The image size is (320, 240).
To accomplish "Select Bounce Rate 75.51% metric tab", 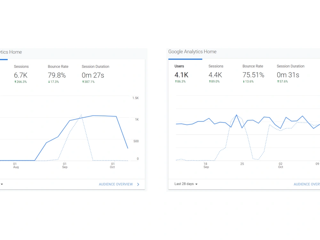I will point(253,74).
